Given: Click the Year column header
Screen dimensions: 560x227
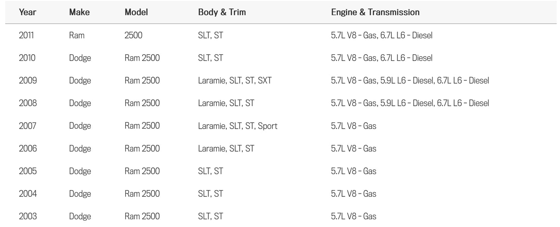Looking at the screenshot, I should coord(28,12).
